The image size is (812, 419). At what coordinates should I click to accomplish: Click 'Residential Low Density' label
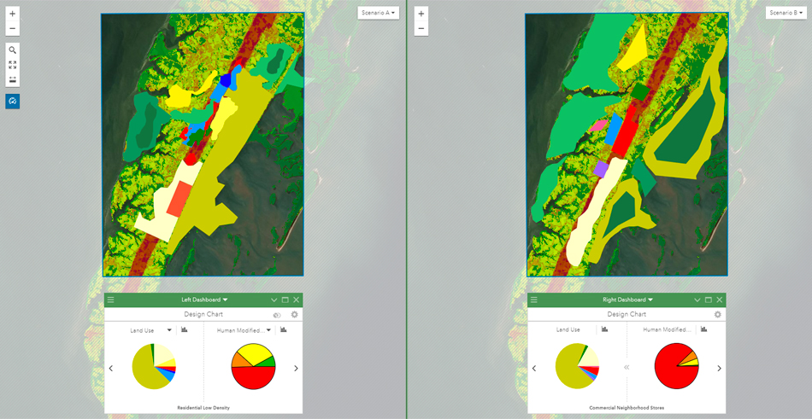(x=203, y=408)
